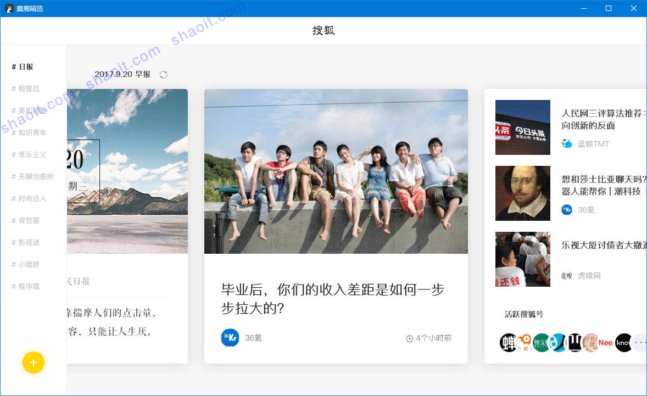Click the 2017.9.20 早报 date label
647x396 pixels.
122,74
